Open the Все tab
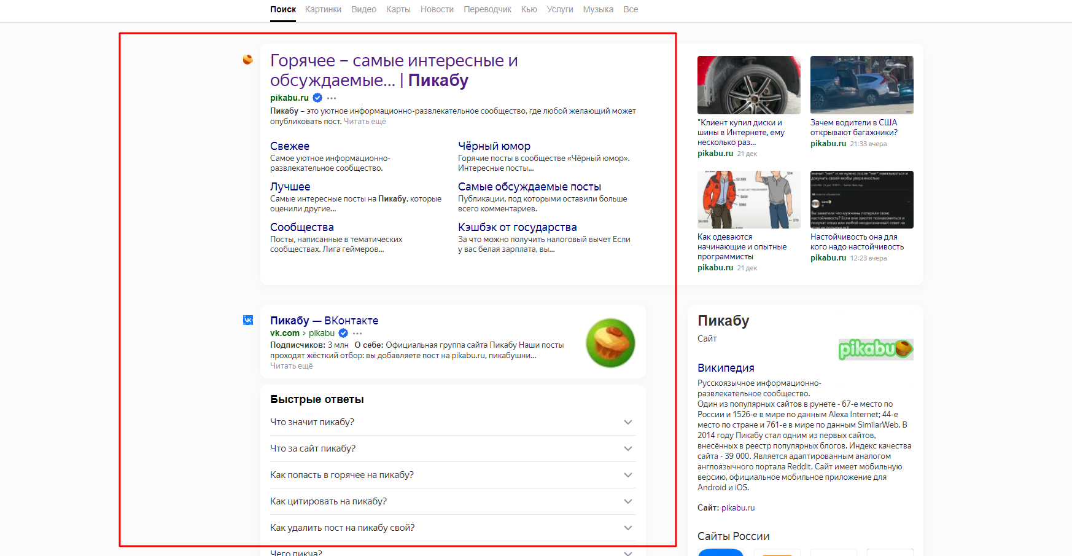Image resolution: width=1072 pixels, height=556 pixels. coord(631,9)
